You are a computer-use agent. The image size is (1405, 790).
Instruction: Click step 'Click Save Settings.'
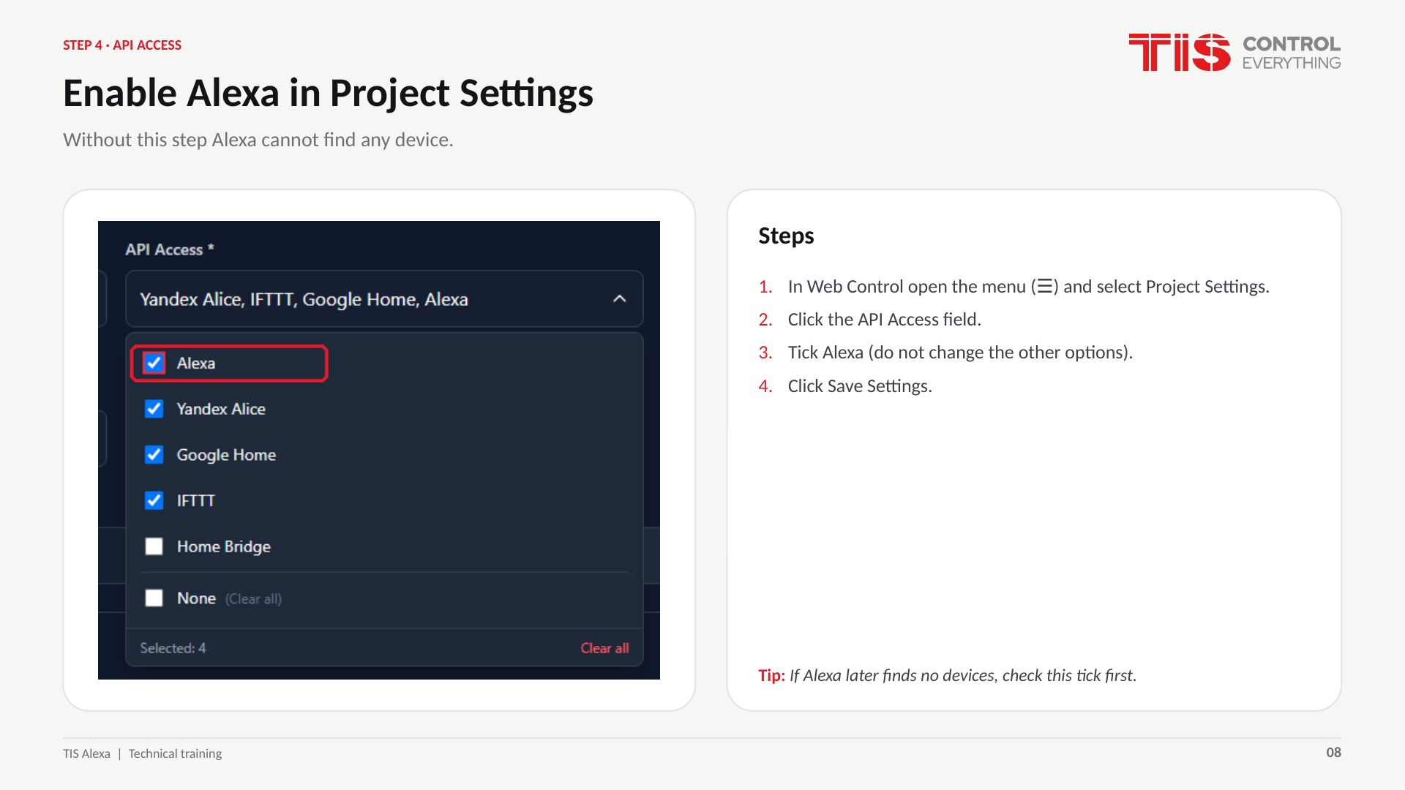[x=860, y=386]
